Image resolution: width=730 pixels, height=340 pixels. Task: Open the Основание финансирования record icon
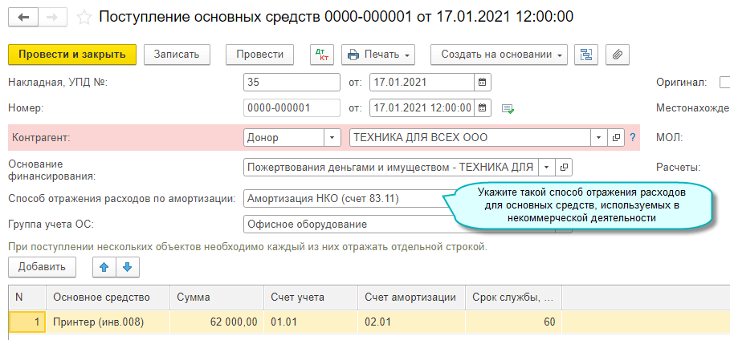(x=564, y=168)
